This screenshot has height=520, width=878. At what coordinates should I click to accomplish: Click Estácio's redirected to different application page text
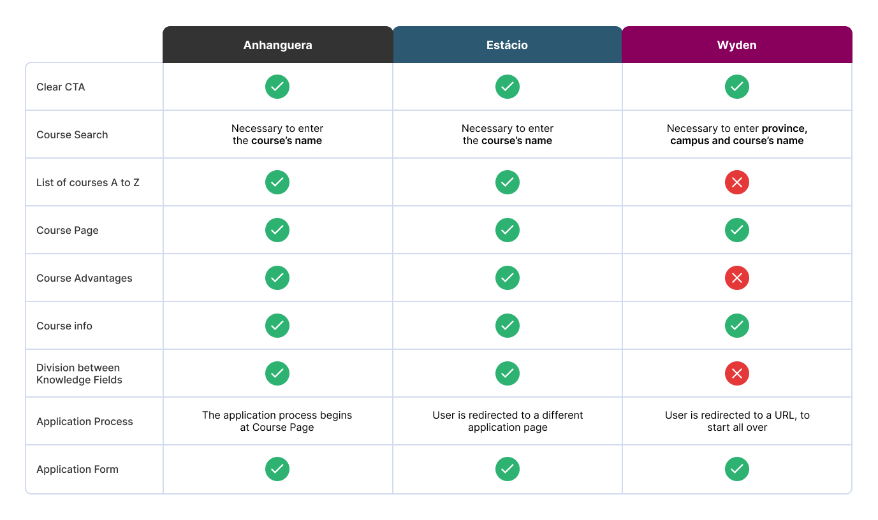[x=508, y=421]
